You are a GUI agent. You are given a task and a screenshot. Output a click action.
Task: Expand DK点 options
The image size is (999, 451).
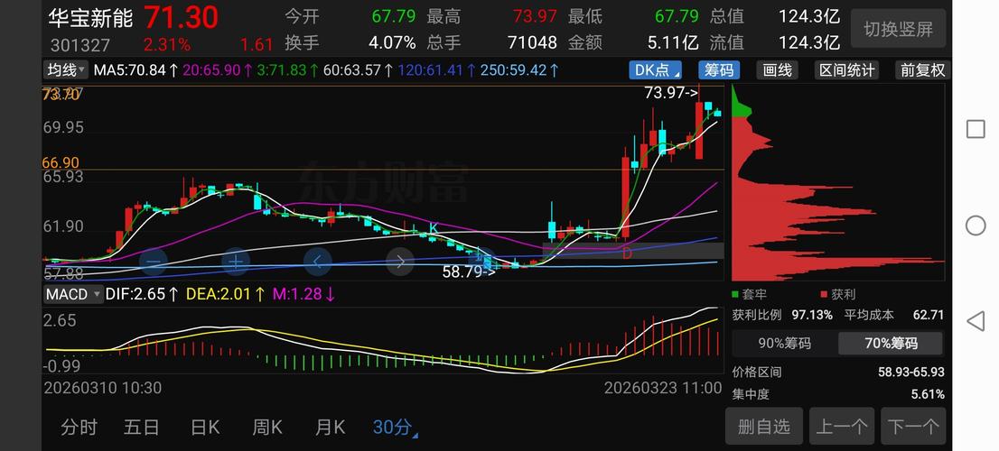[x=655, y=70]
